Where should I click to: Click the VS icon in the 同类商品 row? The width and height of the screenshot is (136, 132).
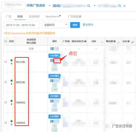55,105
